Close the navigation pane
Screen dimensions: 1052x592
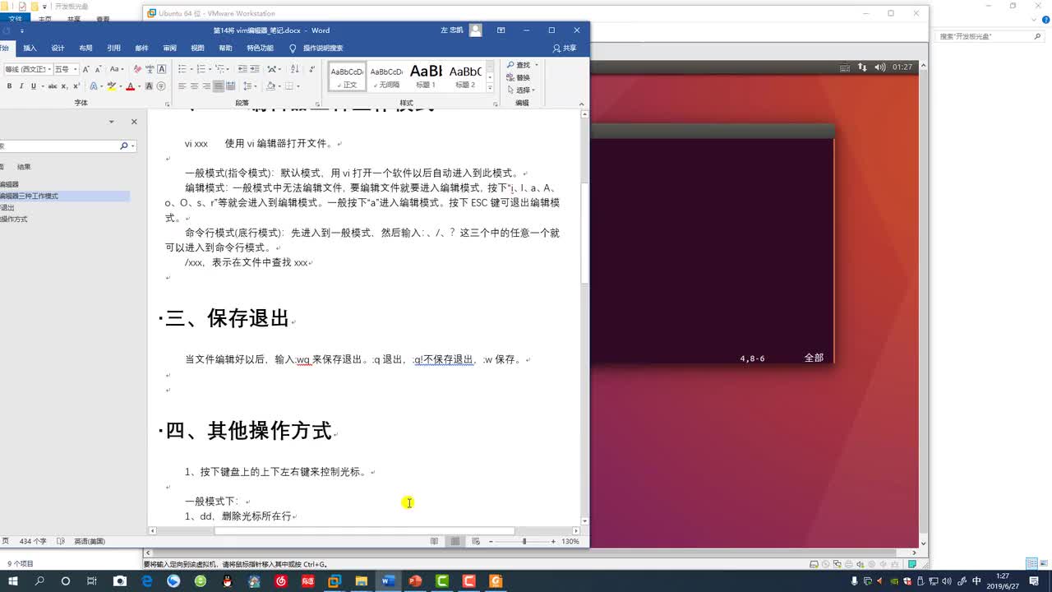(134, 122)
